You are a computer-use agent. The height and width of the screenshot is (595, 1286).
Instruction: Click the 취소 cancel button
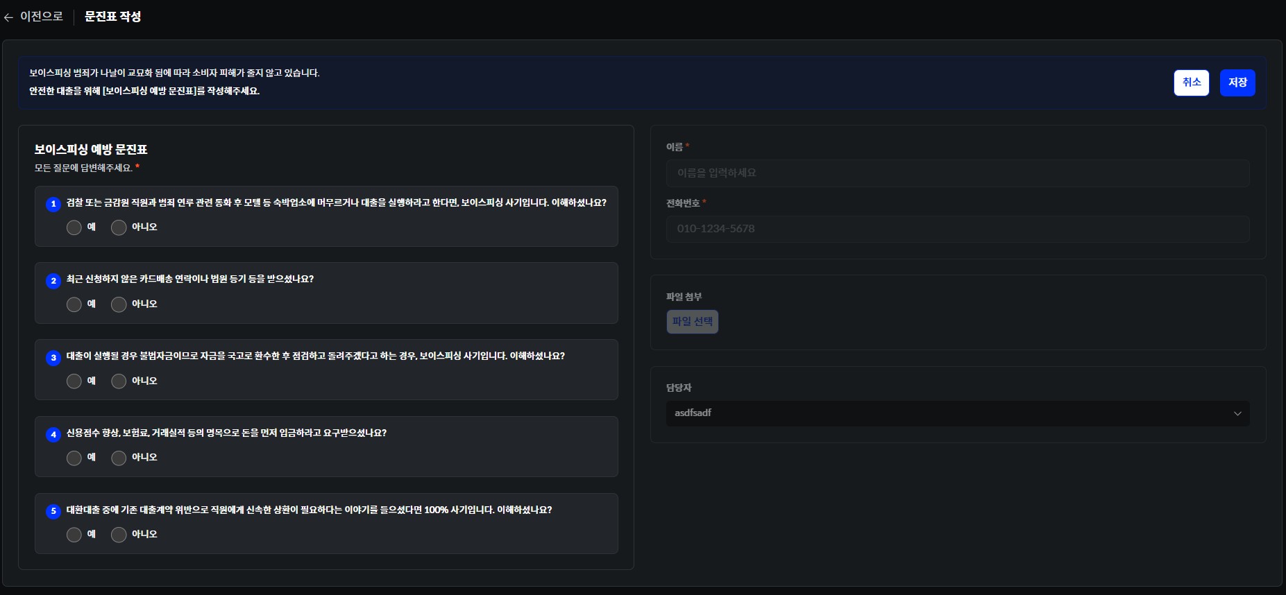coord(1191,83)
